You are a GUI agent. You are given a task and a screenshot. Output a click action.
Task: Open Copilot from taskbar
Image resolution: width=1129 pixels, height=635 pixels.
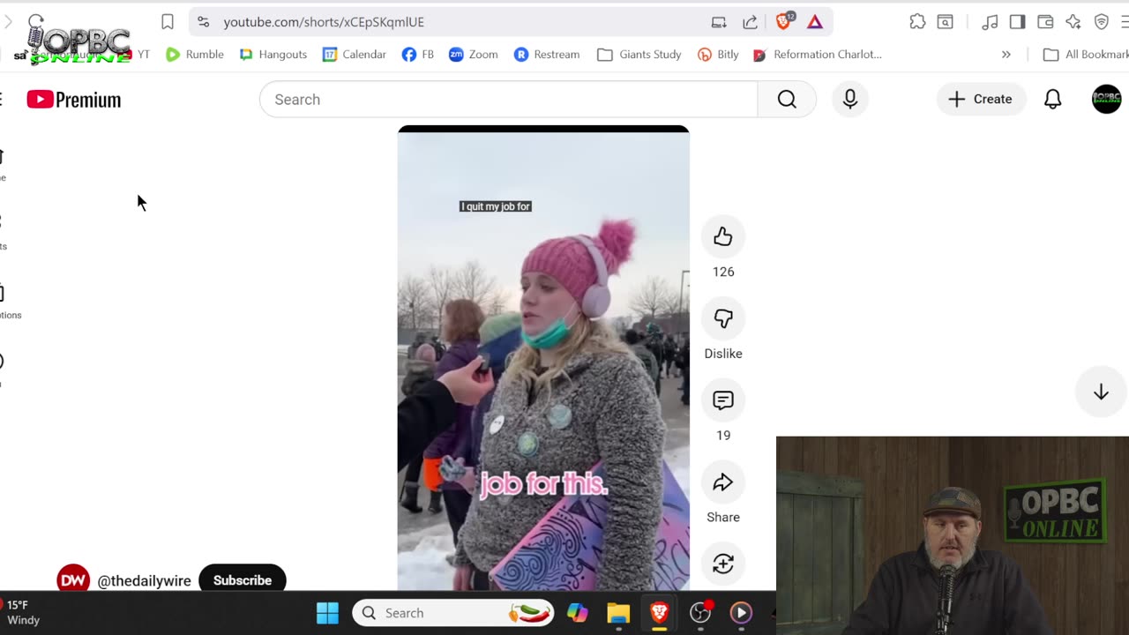tap(578, 613)
